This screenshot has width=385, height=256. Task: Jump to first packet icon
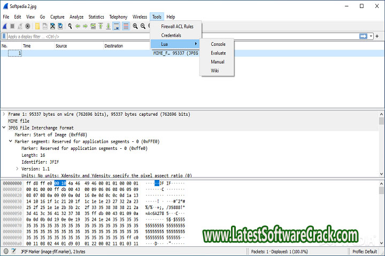point(101,26)
